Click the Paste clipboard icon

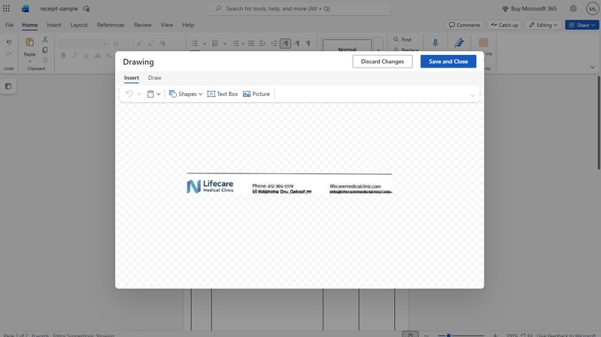tap(29, 42)
